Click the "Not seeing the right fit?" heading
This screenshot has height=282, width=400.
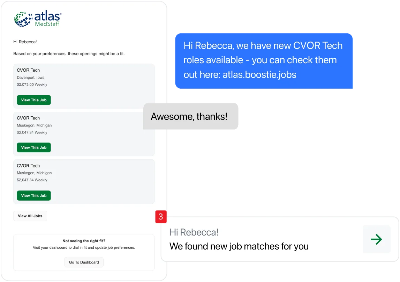click(84, 241)
